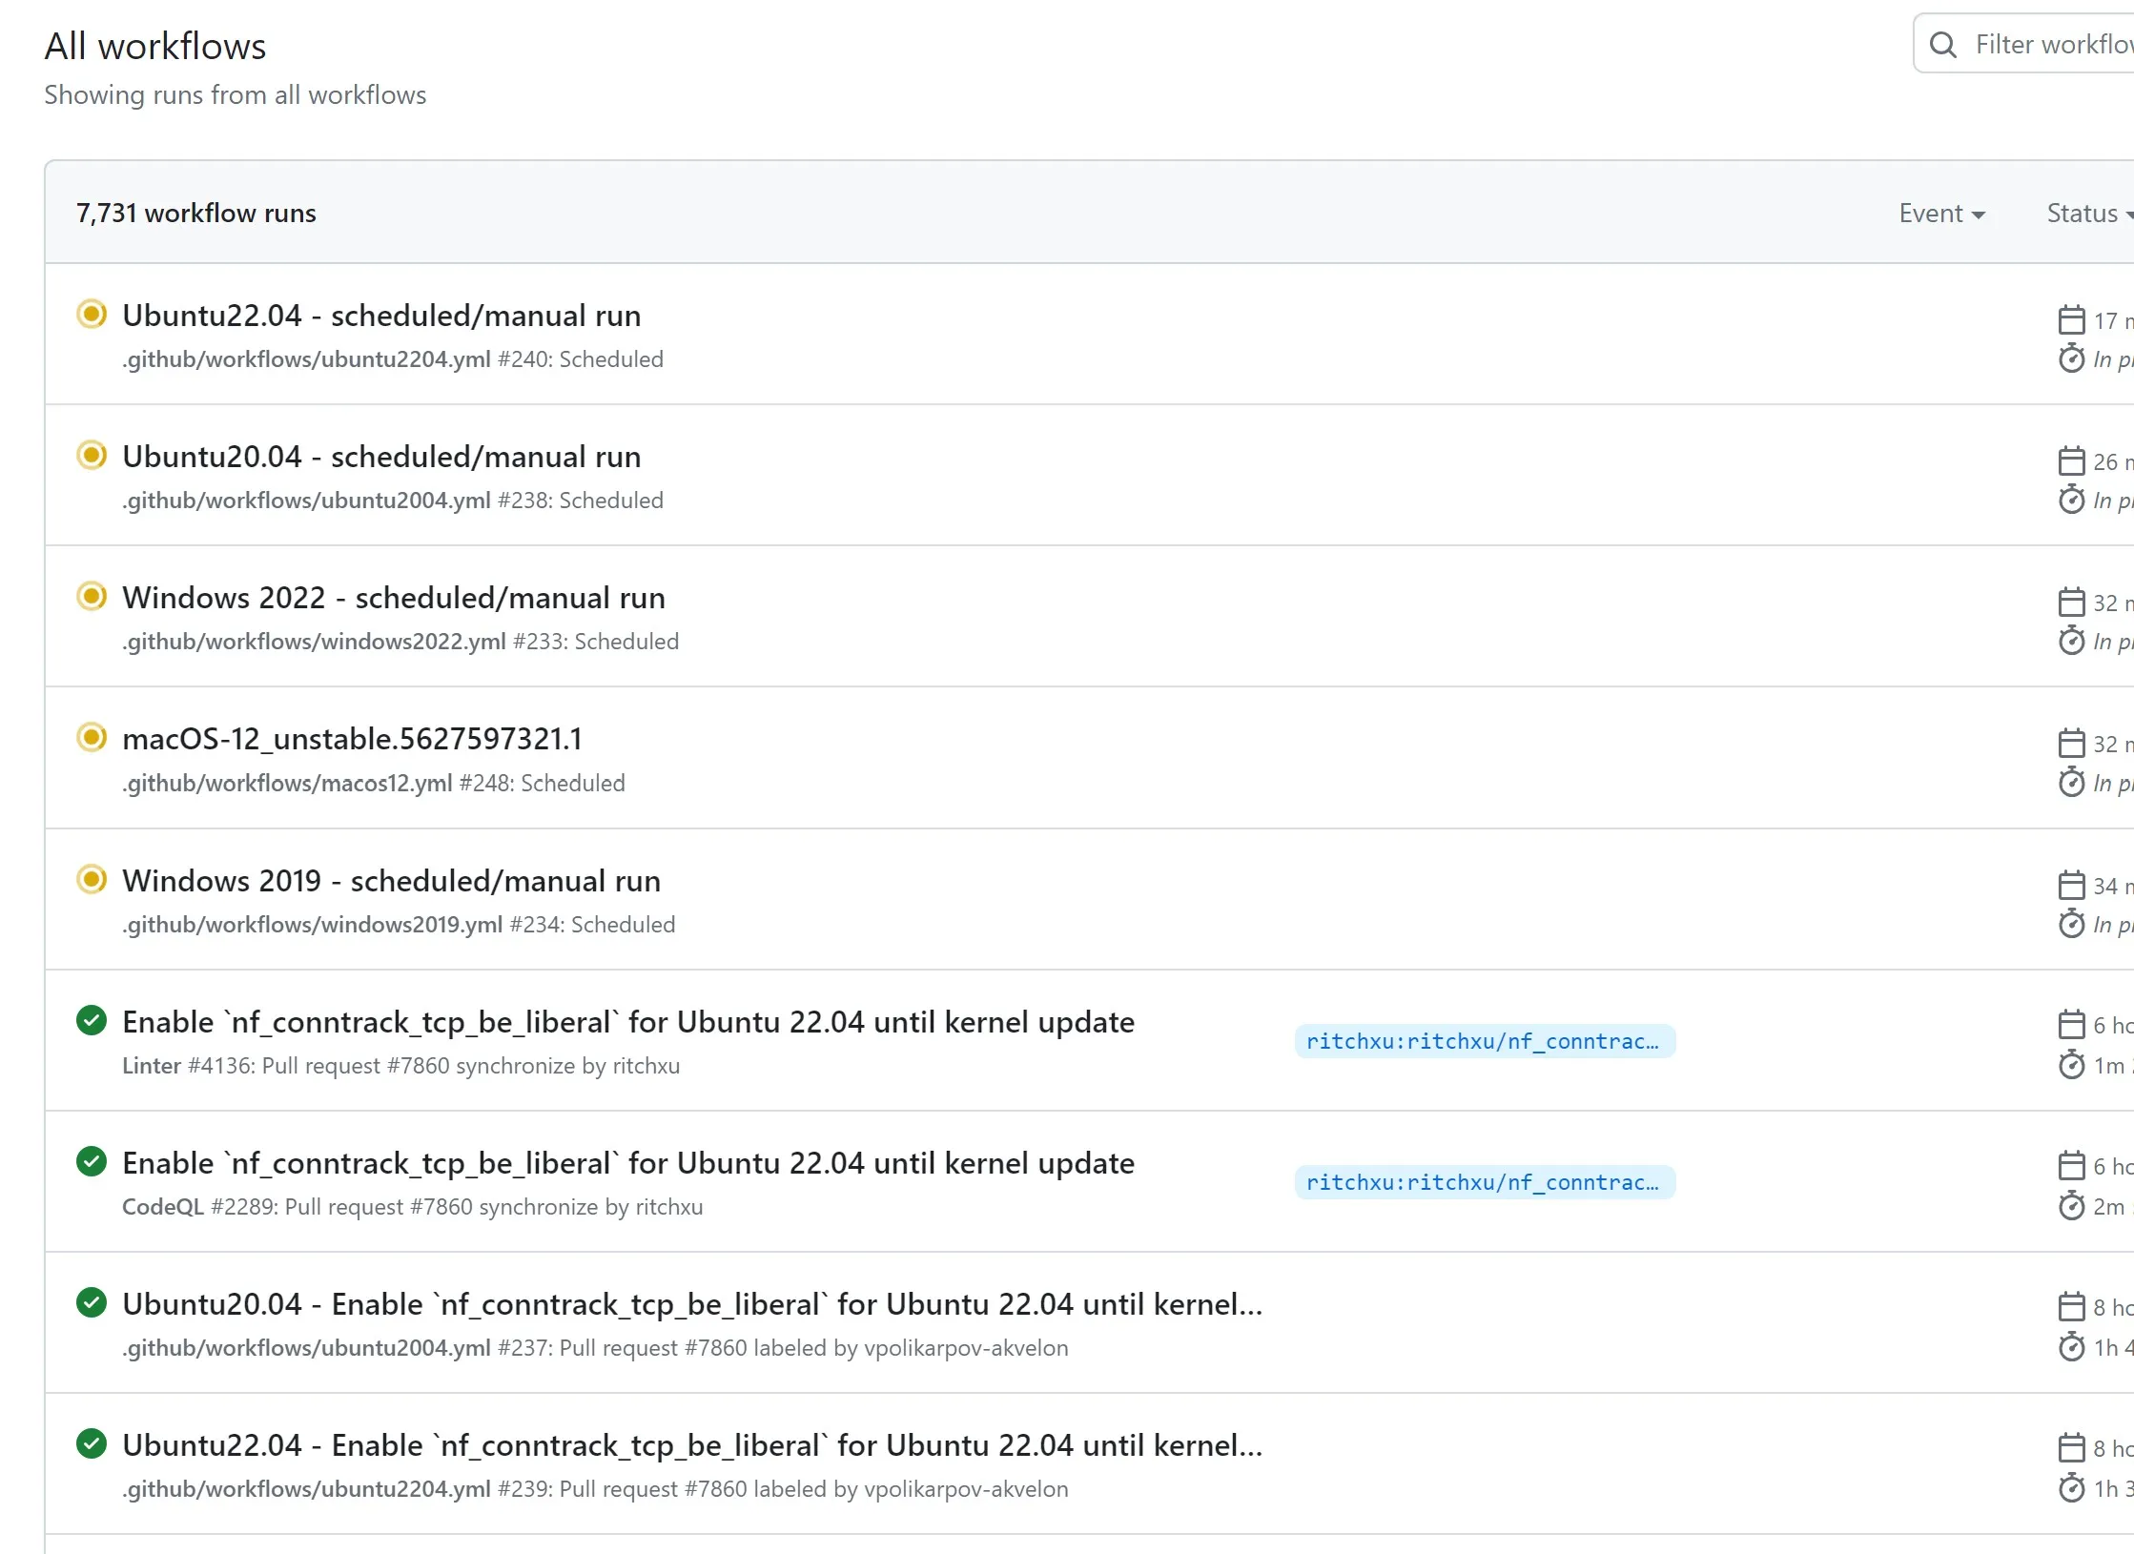Viewport: 2134px width, 1554px height.
Task: Open Ubuntu20.04 - Enable nf_conntrack run #237
Action: [x=692, y=1304]
